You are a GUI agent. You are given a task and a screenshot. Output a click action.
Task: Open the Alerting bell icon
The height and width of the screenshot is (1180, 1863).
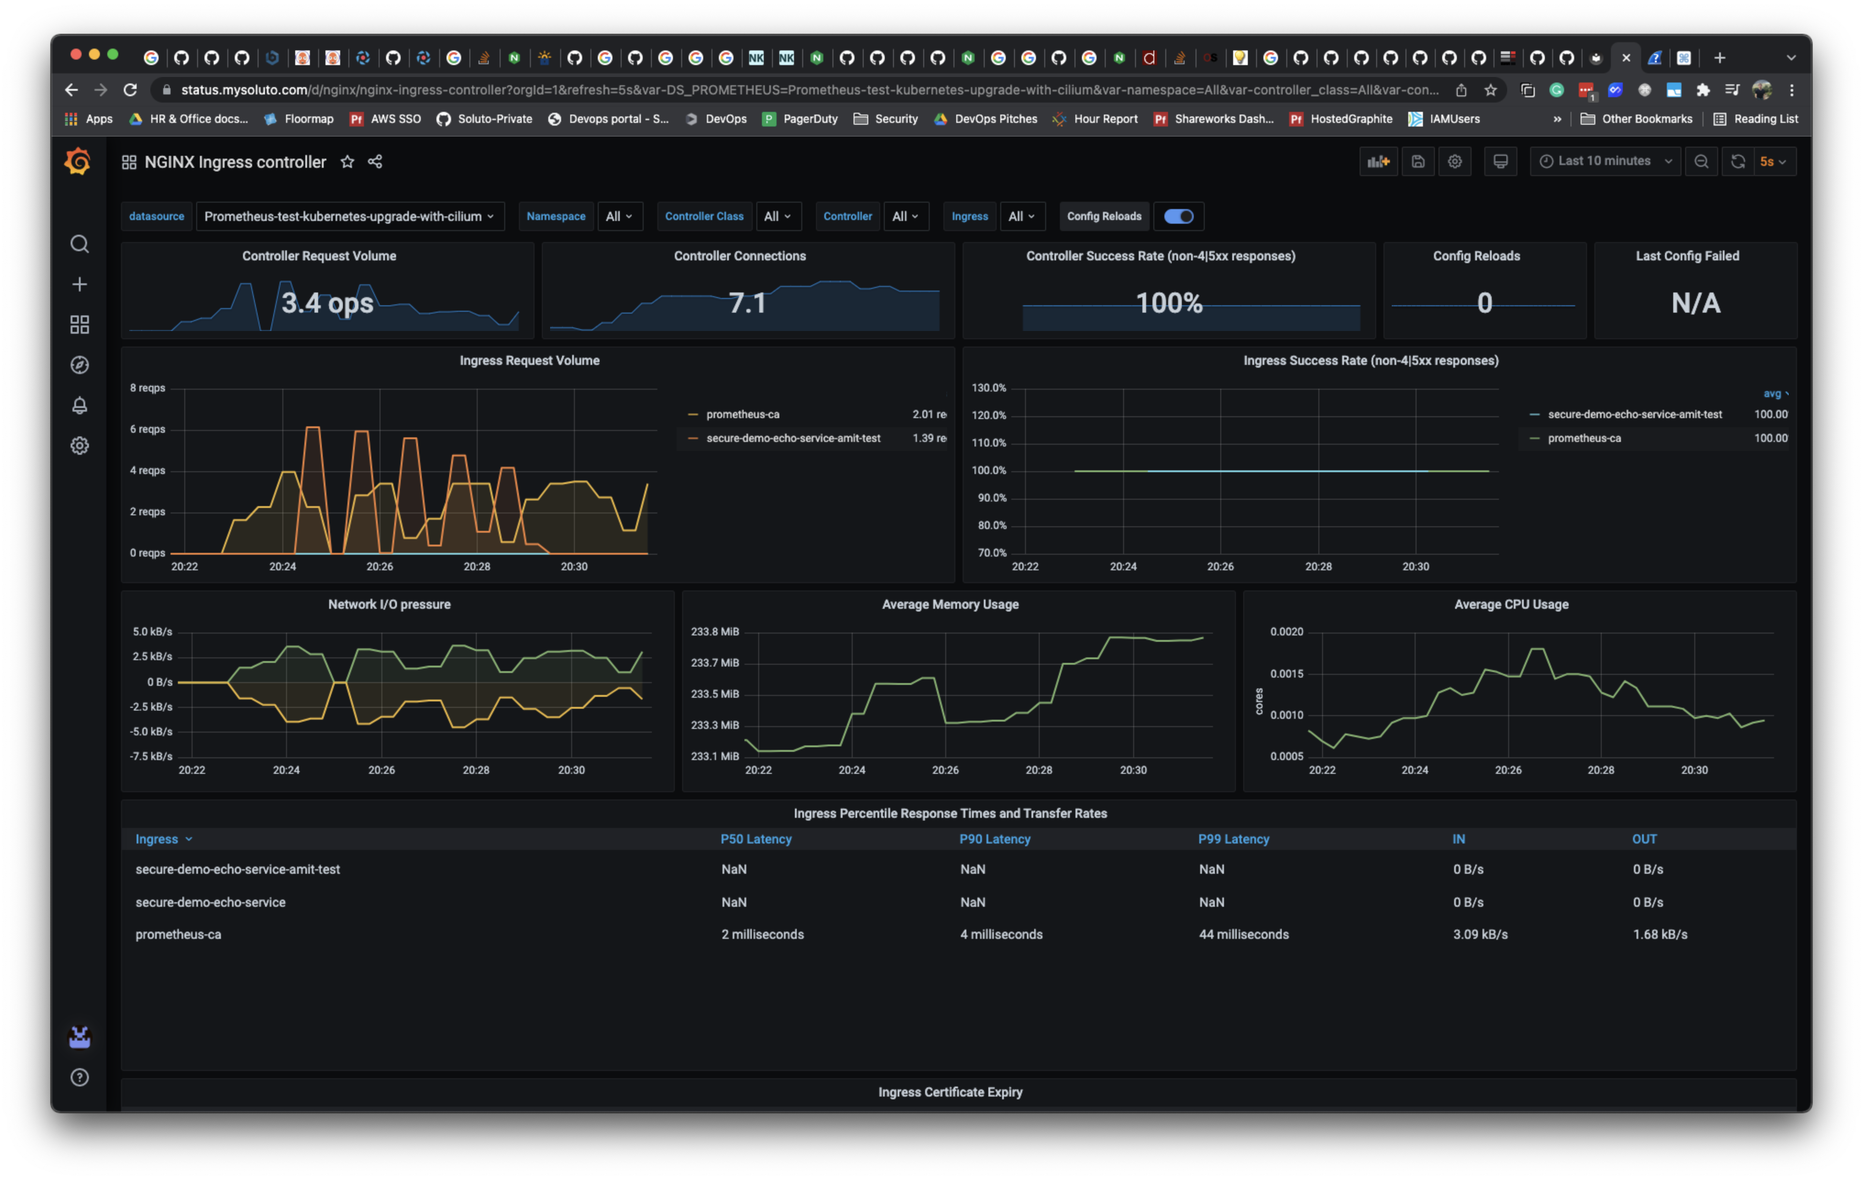pos(80,405)
